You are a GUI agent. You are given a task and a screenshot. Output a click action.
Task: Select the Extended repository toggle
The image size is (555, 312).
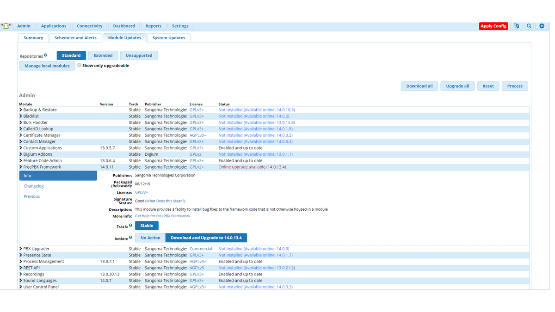(103, 55)
